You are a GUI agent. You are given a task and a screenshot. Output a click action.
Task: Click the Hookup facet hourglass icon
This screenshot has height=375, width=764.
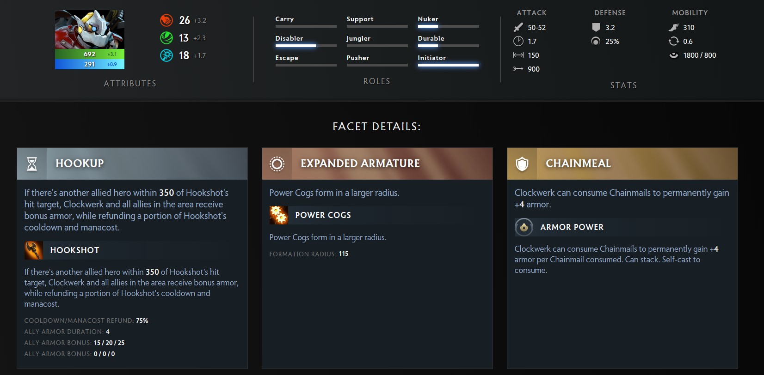(32, 164)
